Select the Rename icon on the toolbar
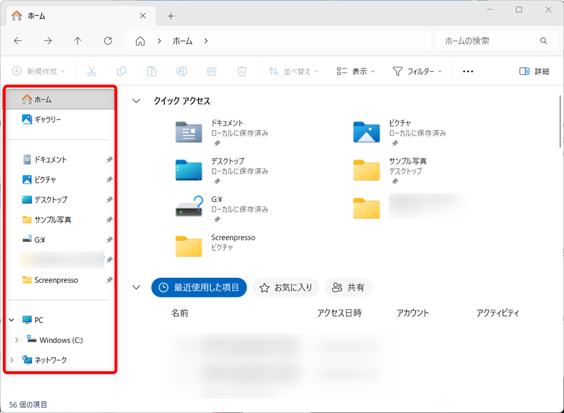This screenshot has width=564, height=413. click(181, 71)
